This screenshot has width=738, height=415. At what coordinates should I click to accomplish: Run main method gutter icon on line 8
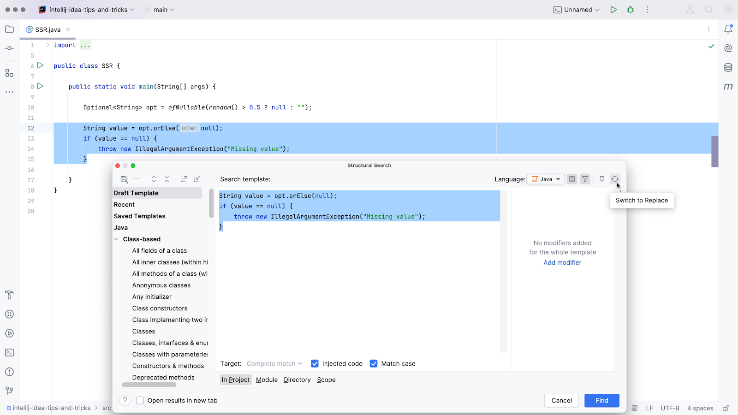click(x=41, y=86)
